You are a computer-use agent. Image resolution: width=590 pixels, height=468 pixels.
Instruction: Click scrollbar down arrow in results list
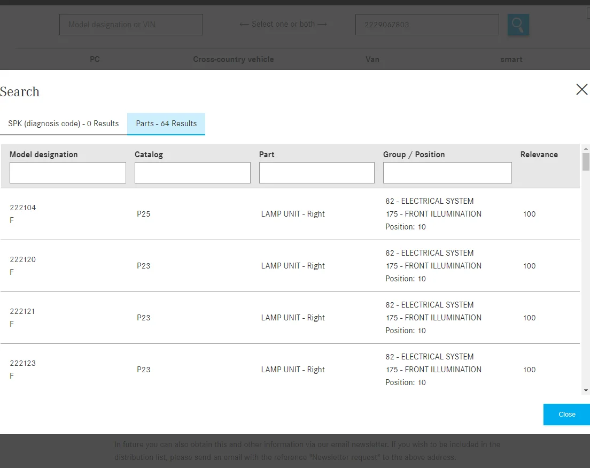[586, 390]
